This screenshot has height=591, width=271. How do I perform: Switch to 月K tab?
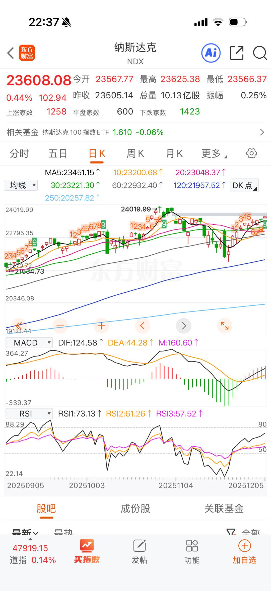coord(174,153)
